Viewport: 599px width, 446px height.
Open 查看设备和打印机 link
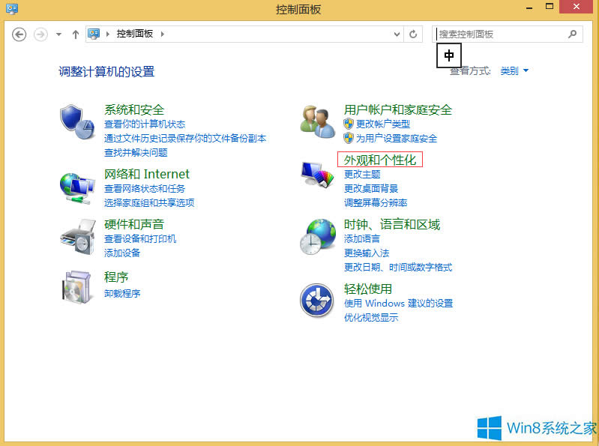tap(140, 238)
